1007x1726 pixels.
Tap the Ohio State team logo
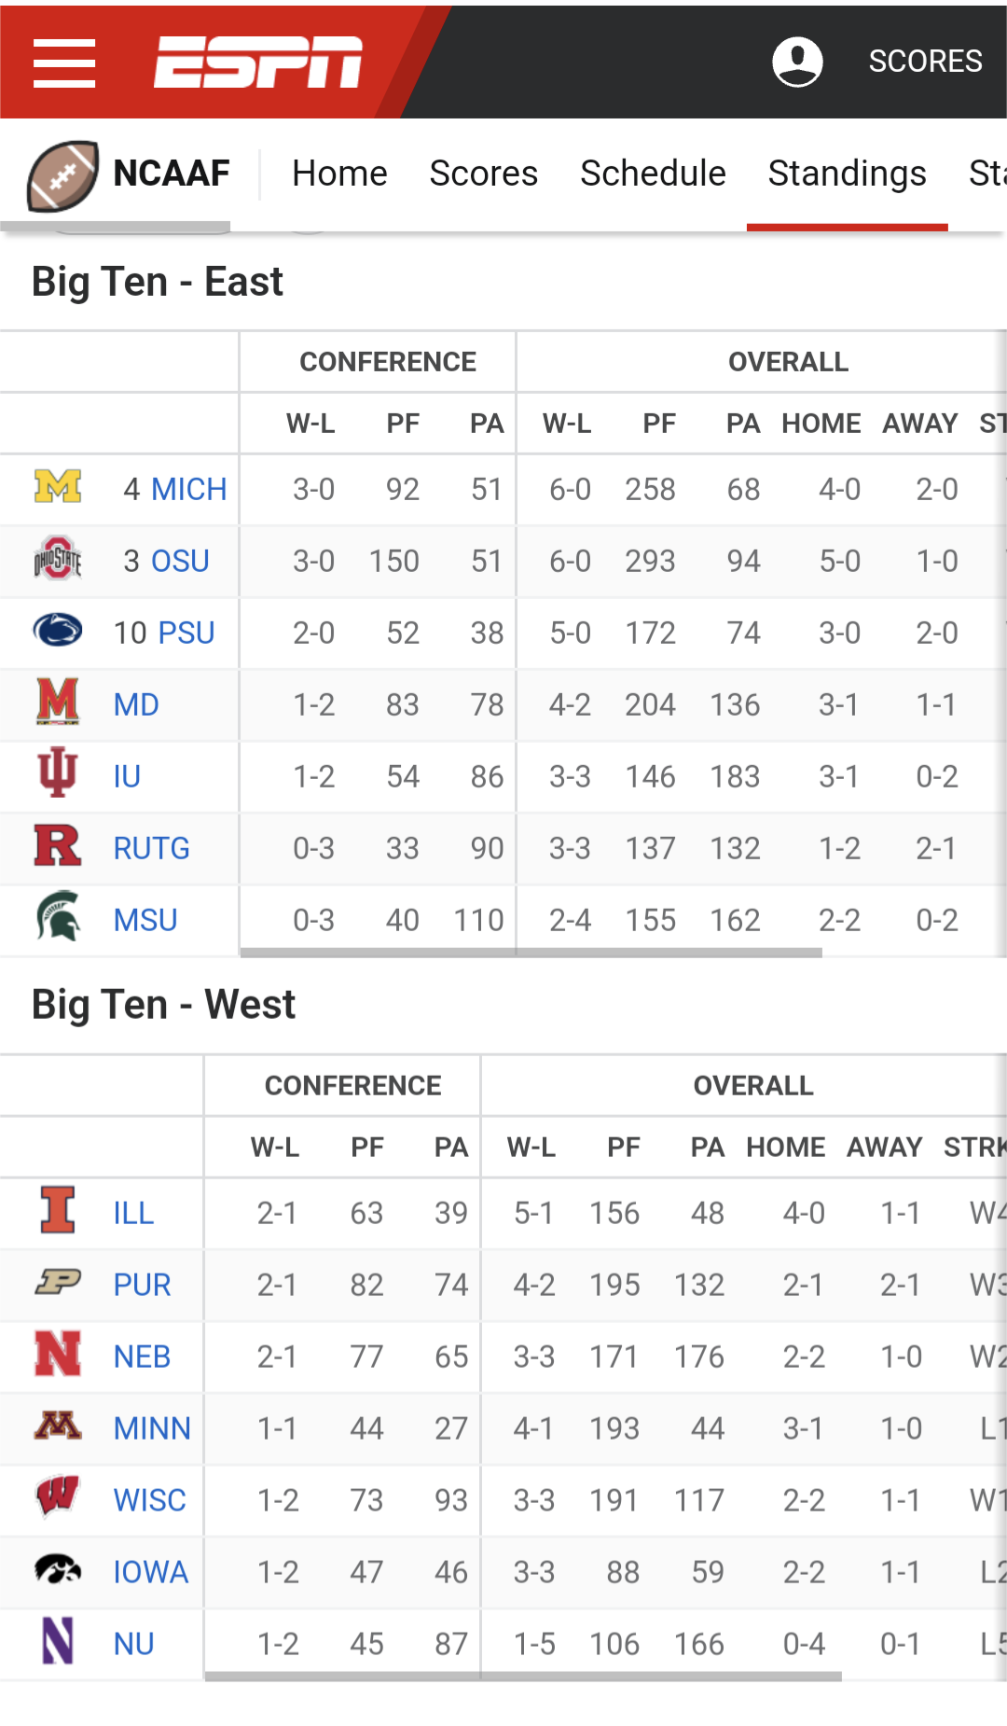click(x=58, y=559)
